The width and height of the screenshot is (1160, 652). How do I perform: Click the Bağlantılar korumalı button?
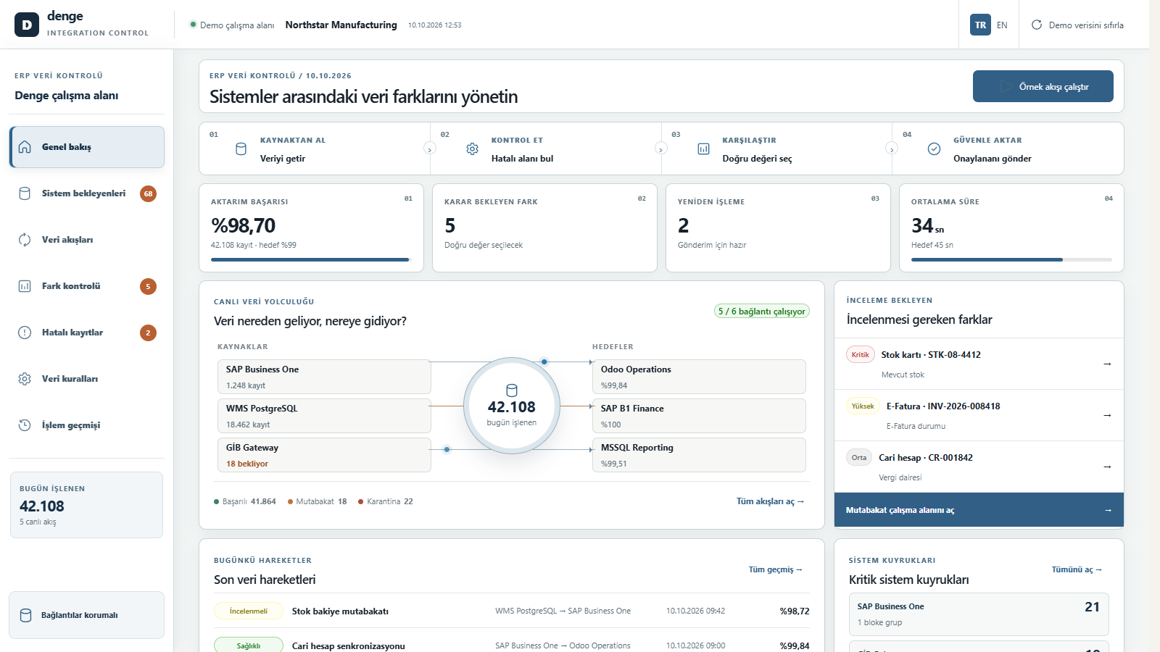[x=87, y=615]
